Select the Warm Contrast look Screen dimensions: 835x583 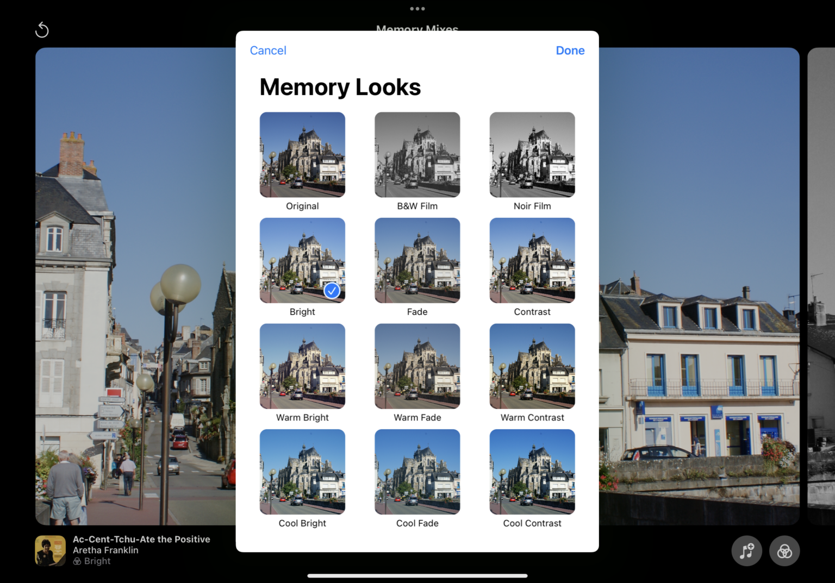click(532, 366)
